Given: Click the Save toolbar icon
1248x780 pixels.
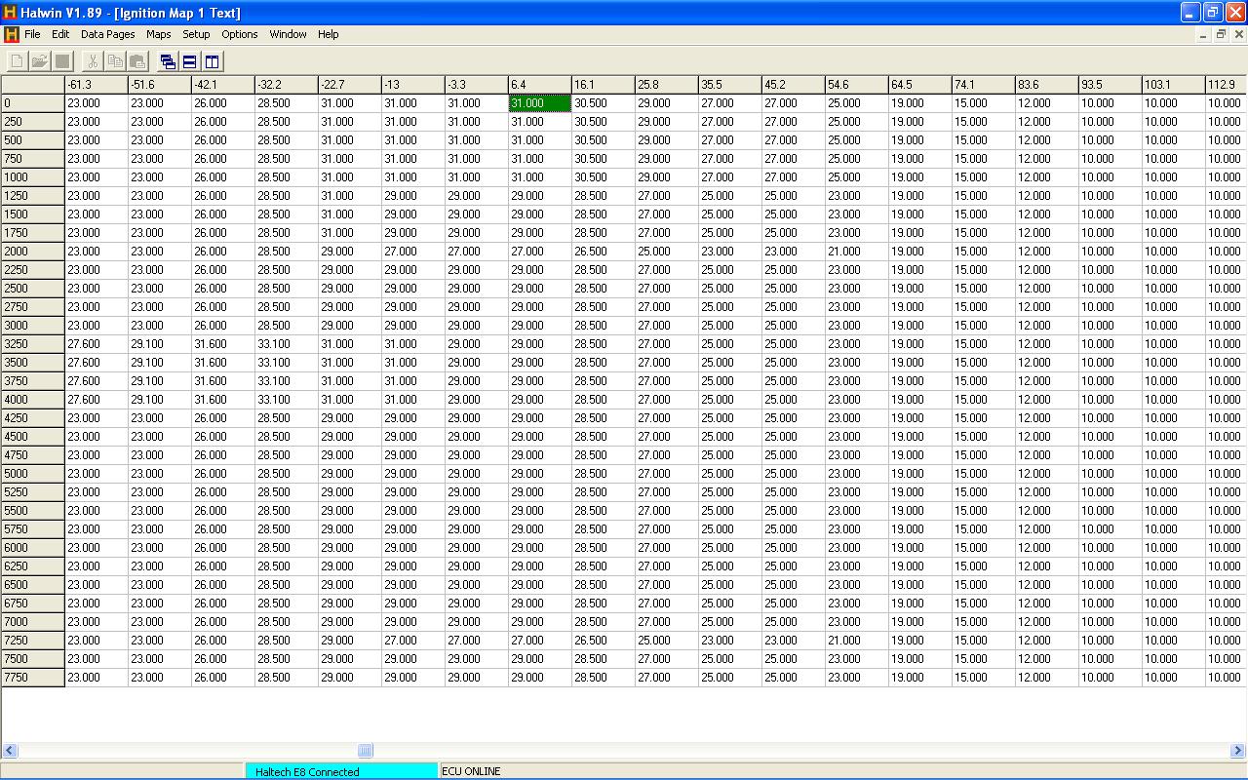Looking at the screenshot, I should 62,61.
